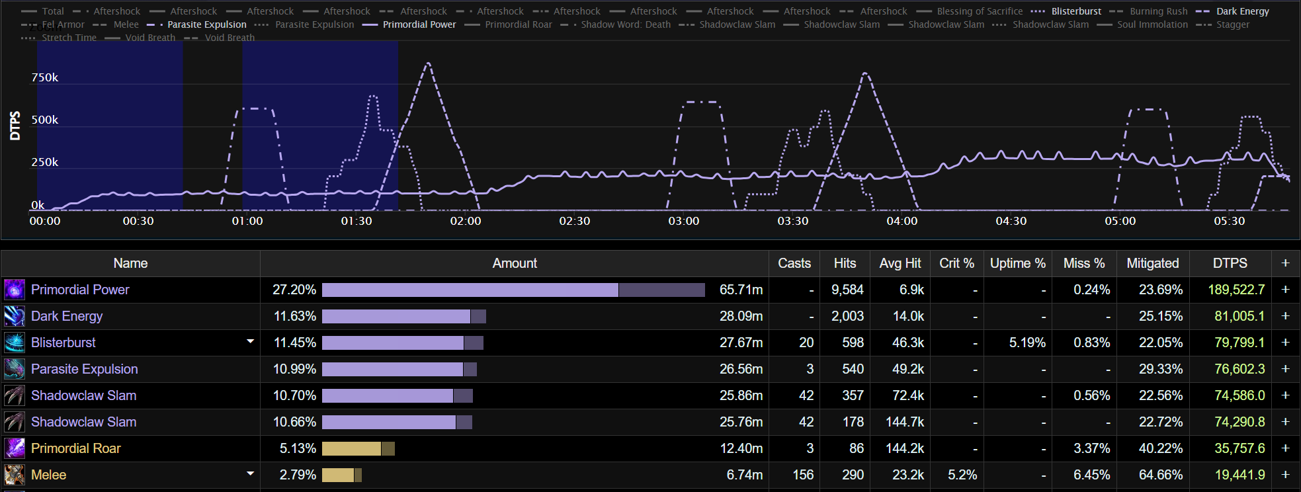
Task: Click the Melee ability icon
Action: point(15,475)
